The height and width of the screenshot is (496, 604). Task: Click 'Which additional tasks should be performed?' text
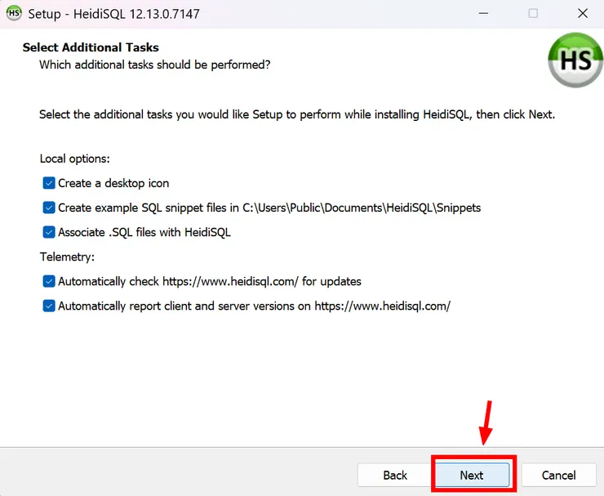coord(155,65)
